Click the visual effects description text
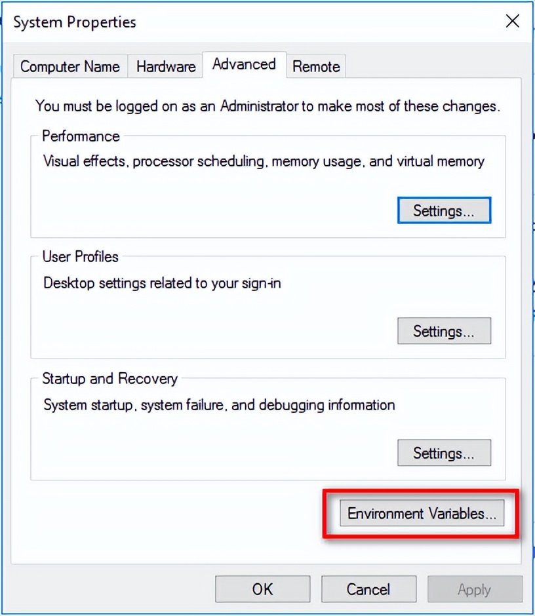 264,161
